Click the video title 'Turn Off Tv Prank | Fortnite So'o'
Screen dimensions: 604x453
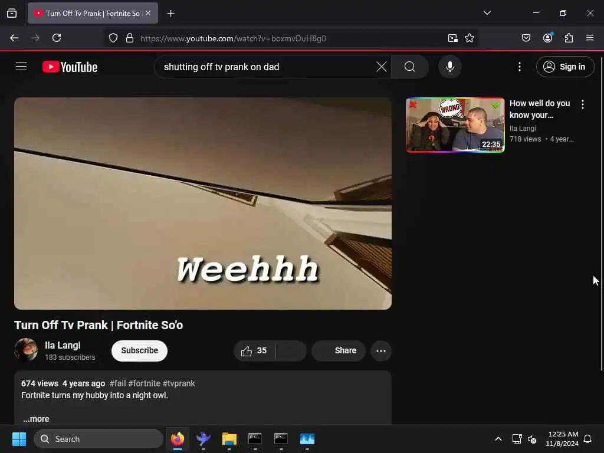(x=99, y=325)
